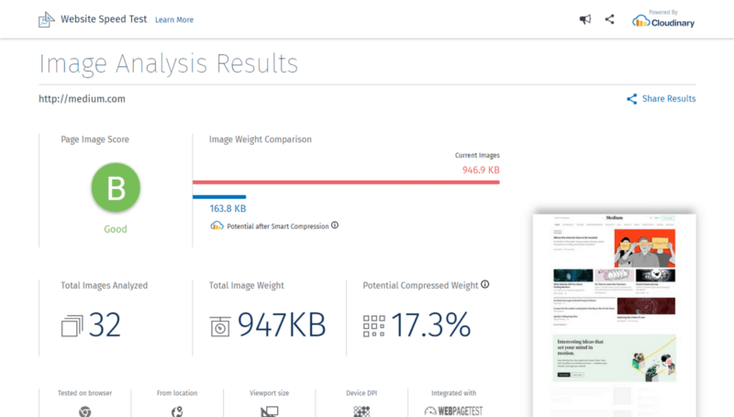734x417 pixels.
Task: Click the megaphone announcement icon
Action: point(585,19)
